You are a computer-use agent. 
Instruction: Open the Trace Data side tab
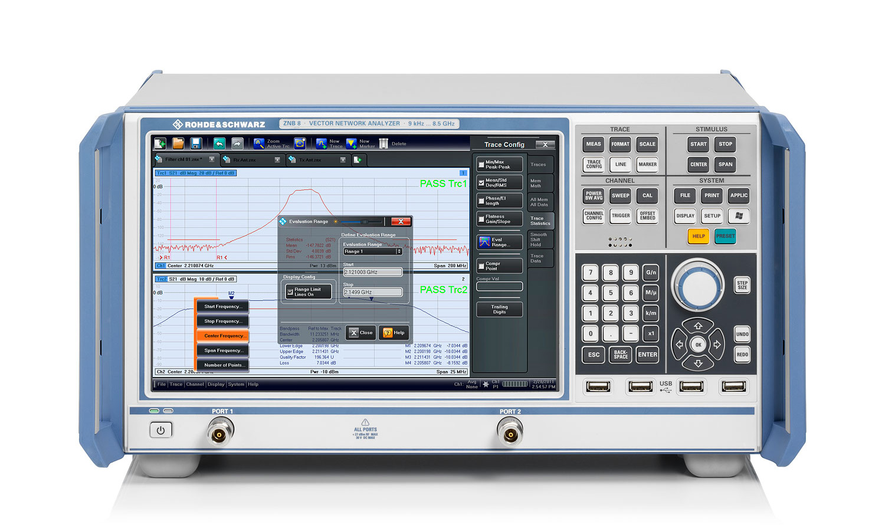pyautogui.click(x=540, y=258)
